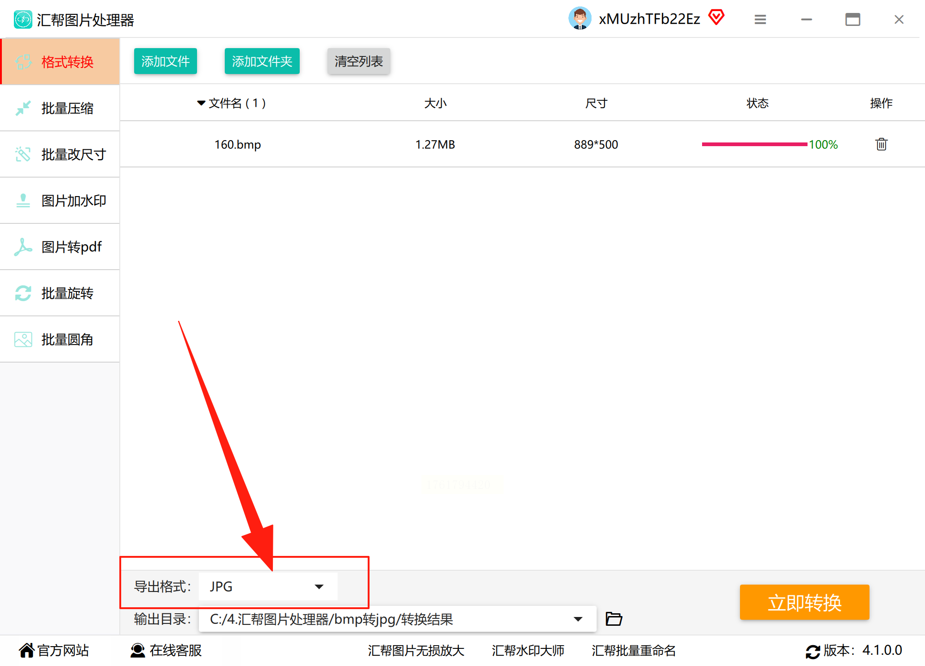Click the 图片加水印 stamp icon

click(23, 201)
